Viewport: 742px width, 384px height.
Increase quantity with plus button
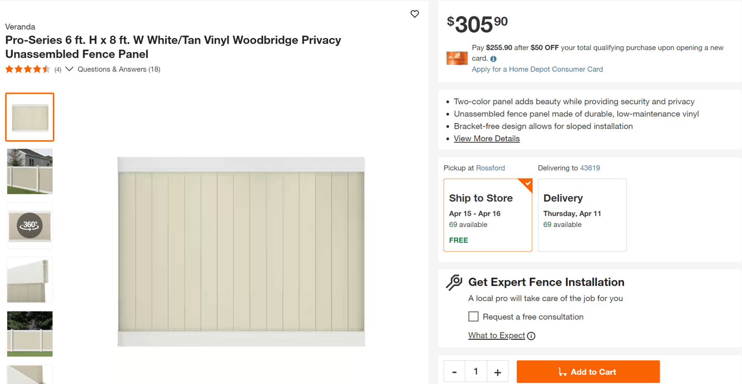coord(497,372)
